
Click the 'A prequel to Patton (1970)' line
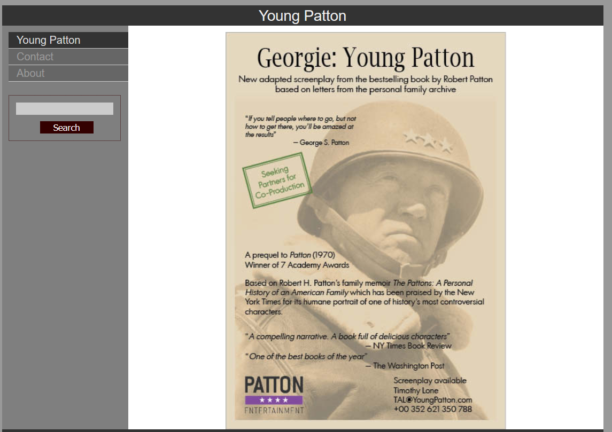click(290, 255)
